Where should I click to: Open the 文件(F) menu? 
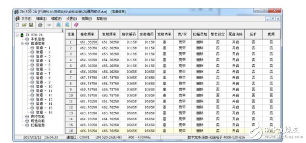click(x=26, y=19)
